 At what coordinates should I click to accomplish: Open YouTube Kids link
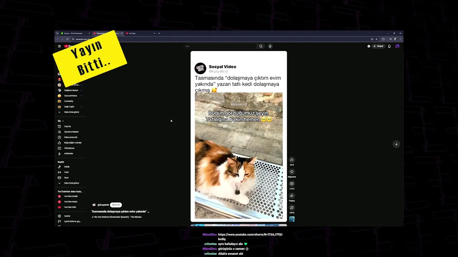click(x=71, y=207)
